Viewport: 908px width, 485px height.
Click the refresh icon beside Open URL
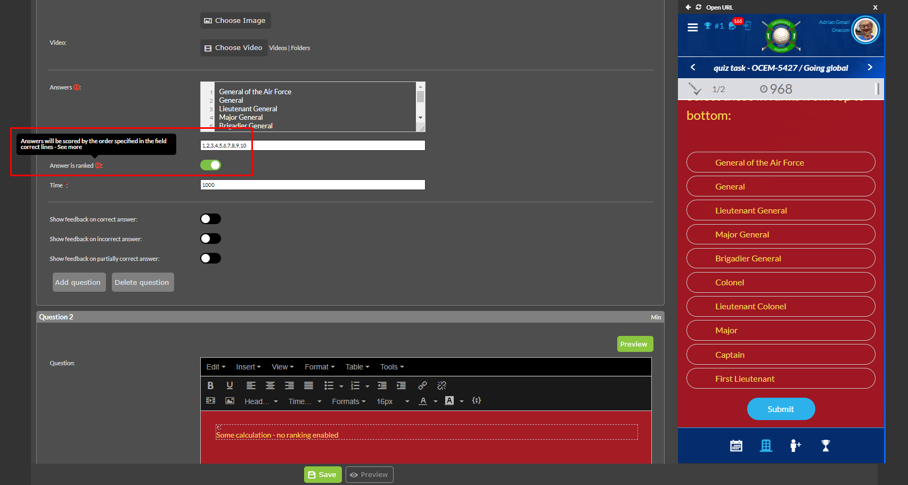click(698, 7)
